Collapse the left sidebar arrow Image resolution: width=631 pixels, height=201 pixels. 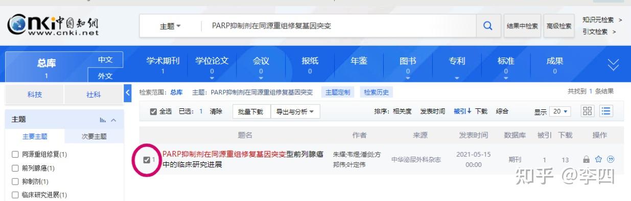tap(128, 93)
